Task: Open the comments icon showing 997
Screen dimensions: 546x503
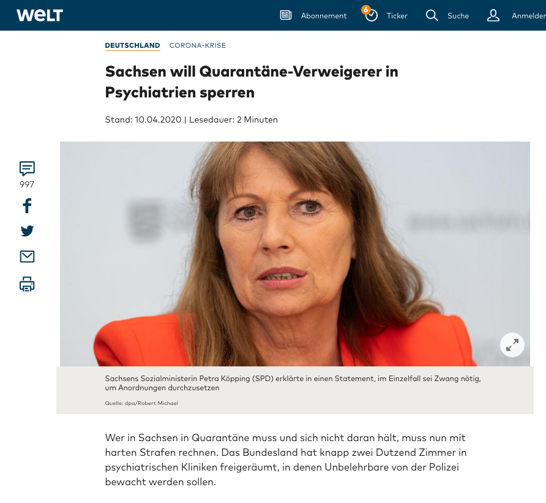Action: click(27, 168)
